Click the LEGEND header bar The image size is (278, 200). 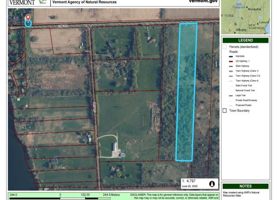click(245, 40)
